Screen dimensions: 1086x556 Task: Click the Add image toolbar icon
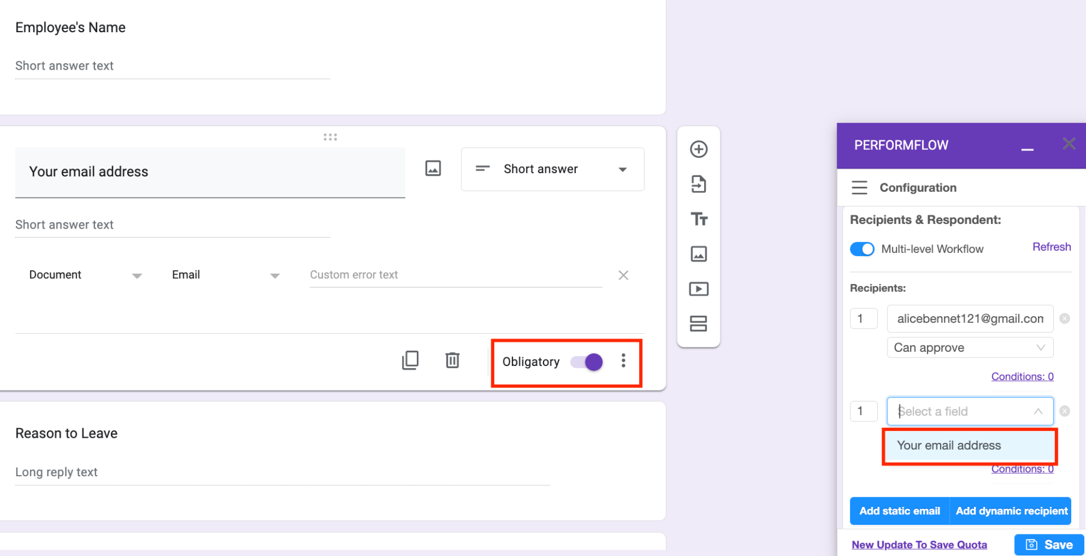click(x=699, y=254)
